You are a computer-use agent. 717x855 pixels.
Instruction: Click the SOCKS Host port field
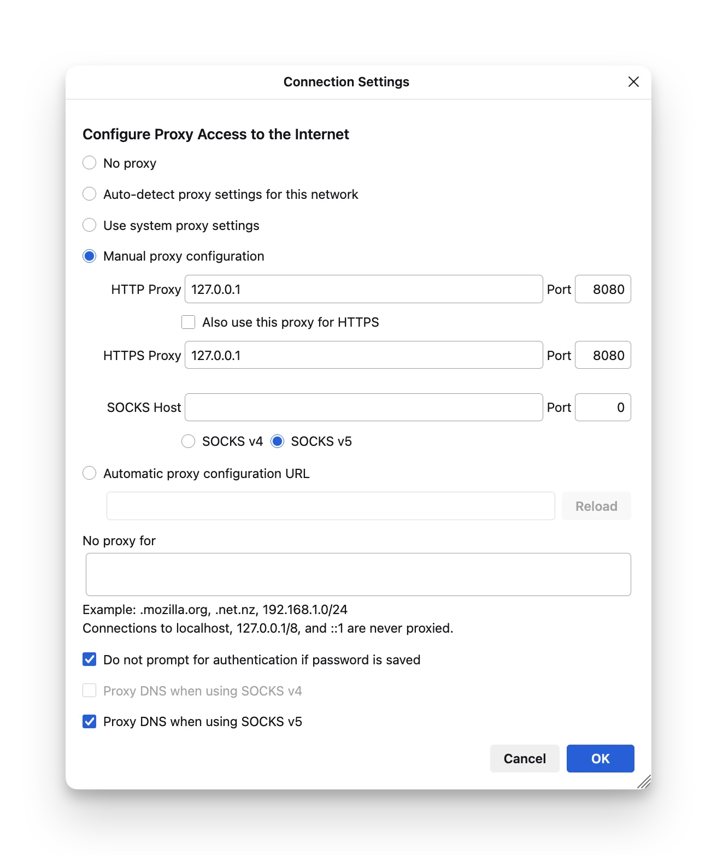tap(602, 408)
